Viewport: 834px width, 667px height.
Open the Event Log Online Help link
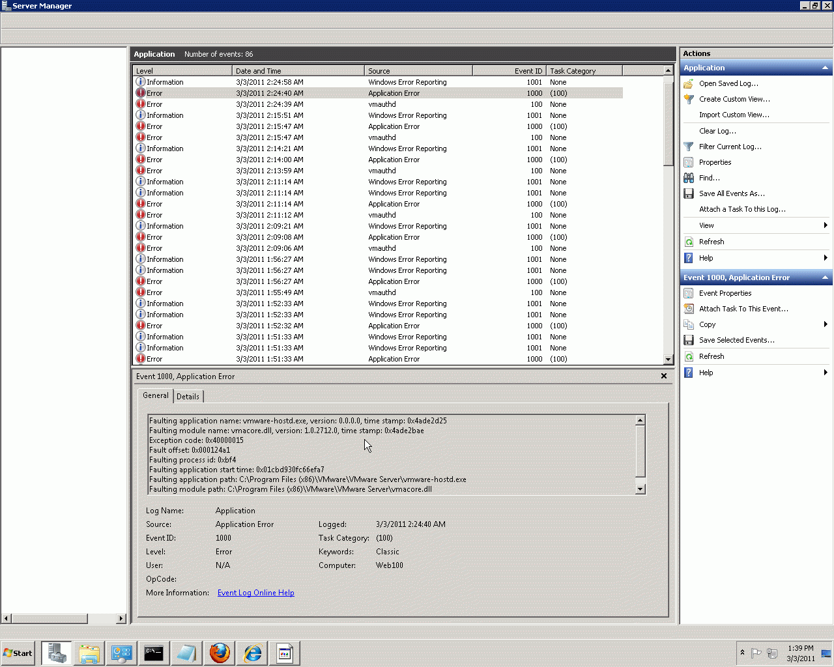click(x=256, y=593)
